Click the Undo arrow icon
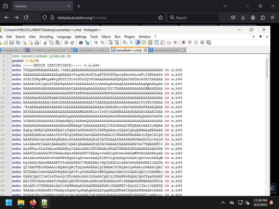Image resolution: width=279 pixels, height=209 pixels. click(x=66, y=42)
